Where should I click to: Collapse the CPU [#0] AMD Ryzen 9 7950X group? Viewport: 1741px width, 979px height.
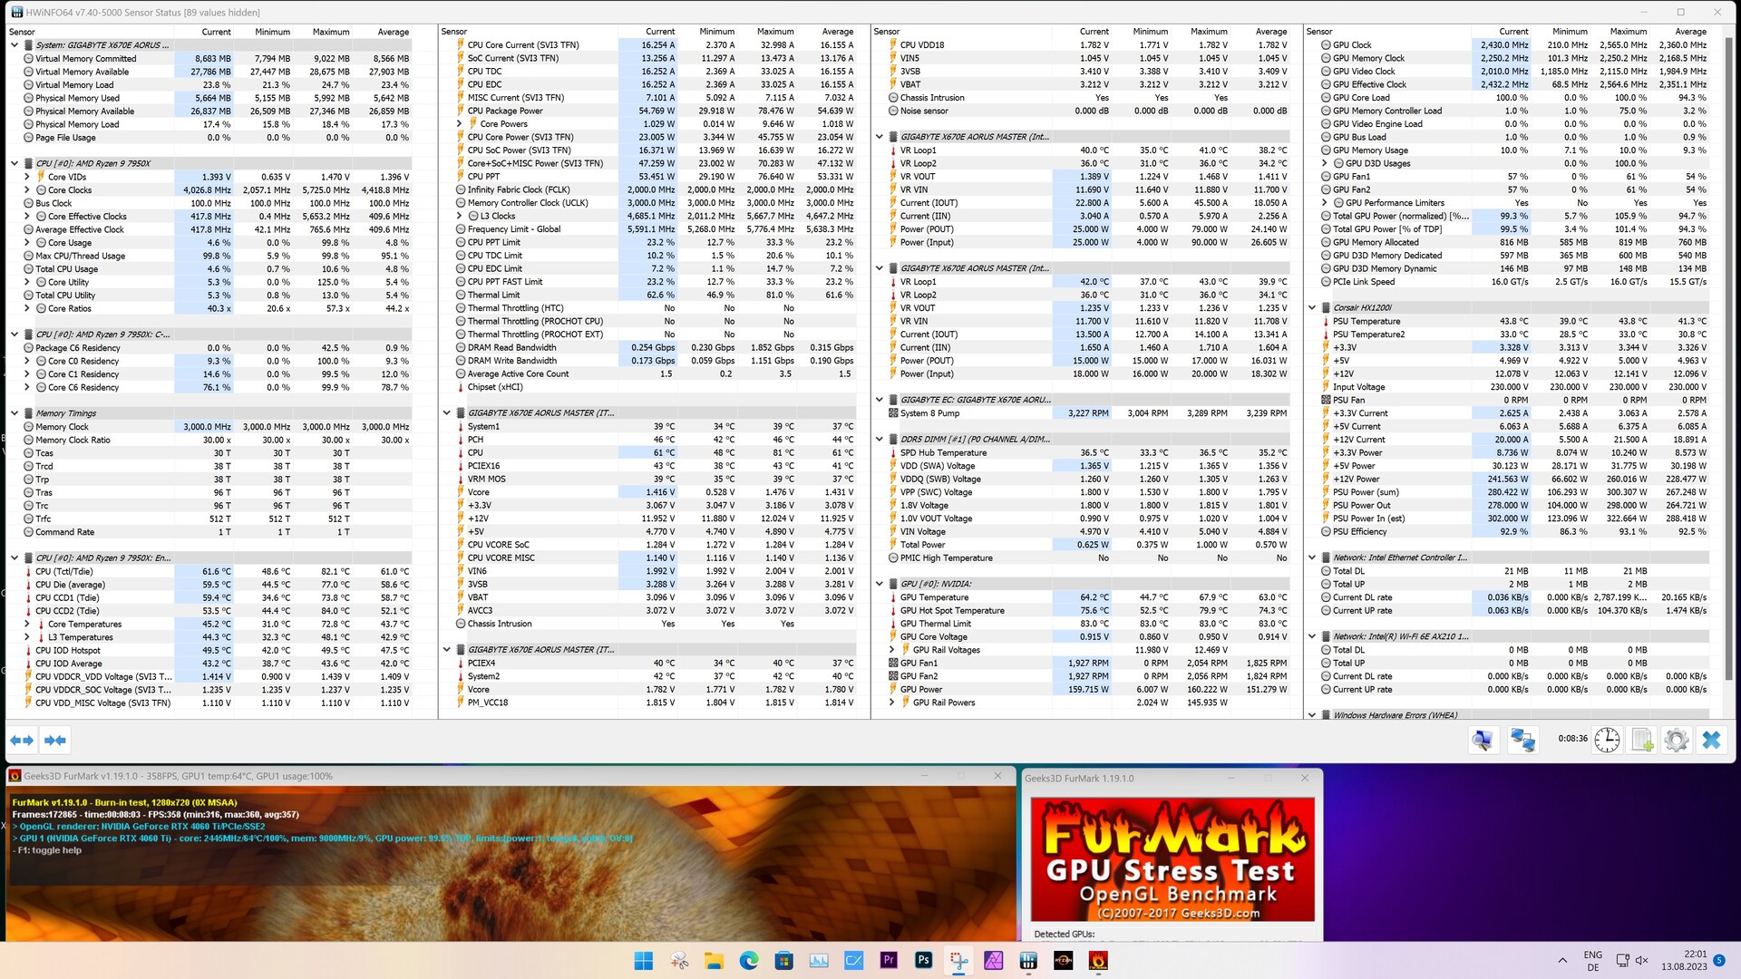coord(15,164)
